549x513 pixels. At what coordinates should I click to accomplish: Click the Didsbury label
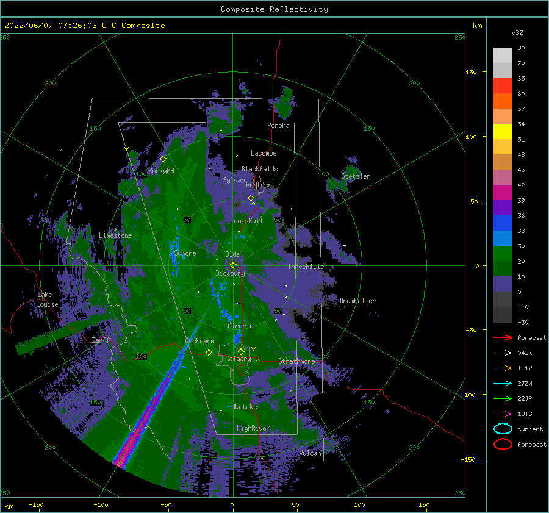click(231, 273)
